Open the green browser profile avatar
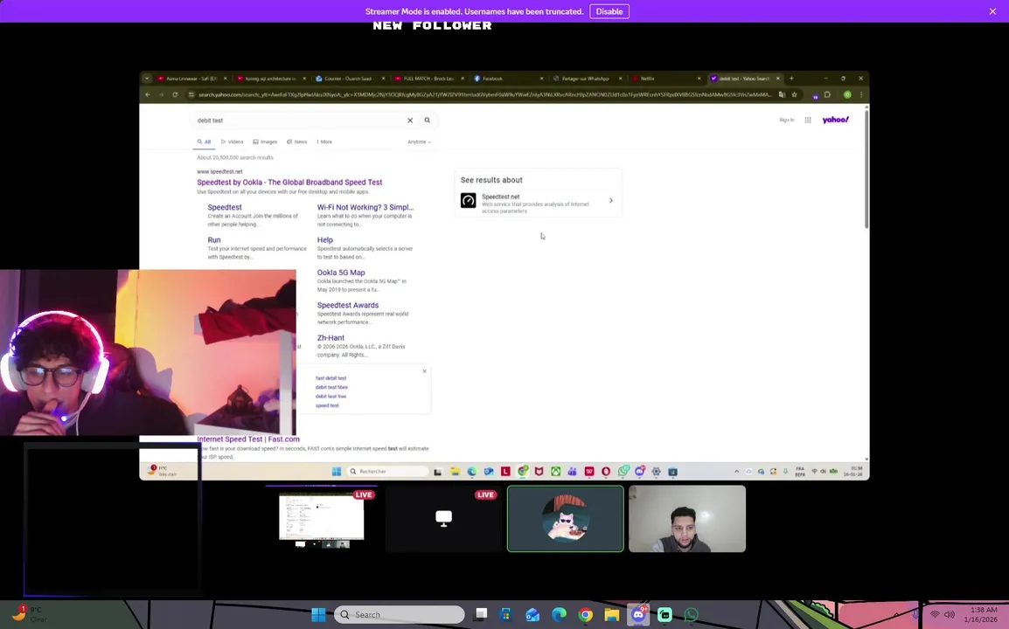 point(847,94)
